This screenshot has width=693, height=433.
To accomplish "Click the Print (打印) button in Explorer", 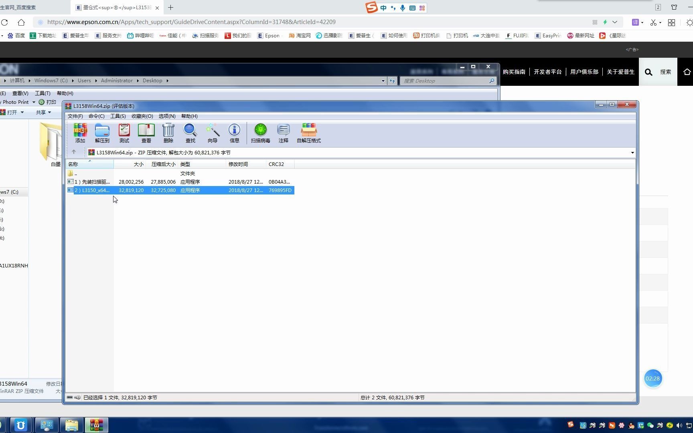I will coord(47,102).
